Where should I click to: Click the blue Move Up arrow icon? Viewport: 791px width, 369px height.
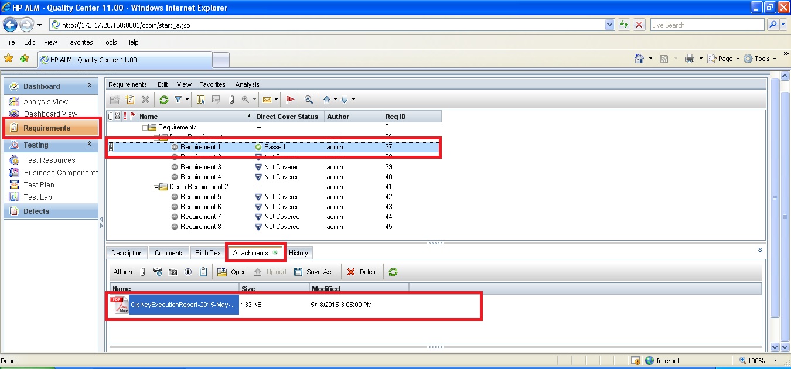[x=327, y=100]
